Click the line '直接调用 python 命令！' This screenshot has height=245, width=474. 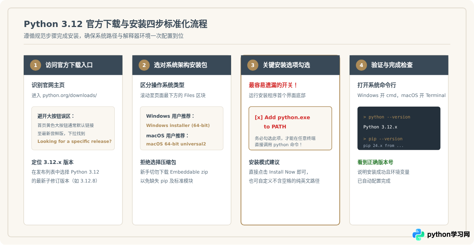(x=278, y=145)
